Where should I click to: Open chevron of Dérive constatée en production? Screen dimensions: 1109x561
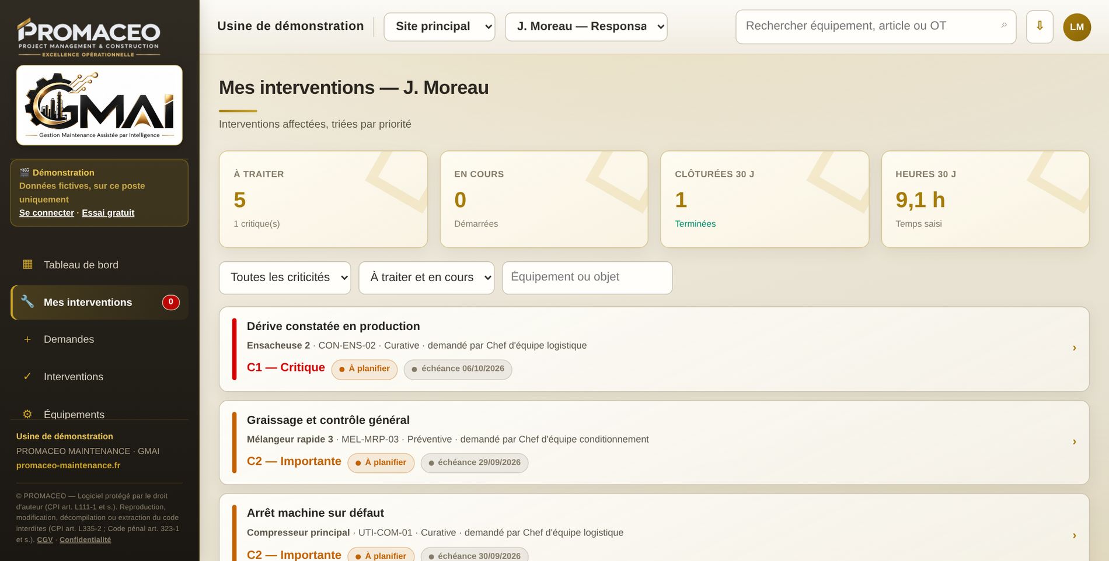[x=1074, y=348]
